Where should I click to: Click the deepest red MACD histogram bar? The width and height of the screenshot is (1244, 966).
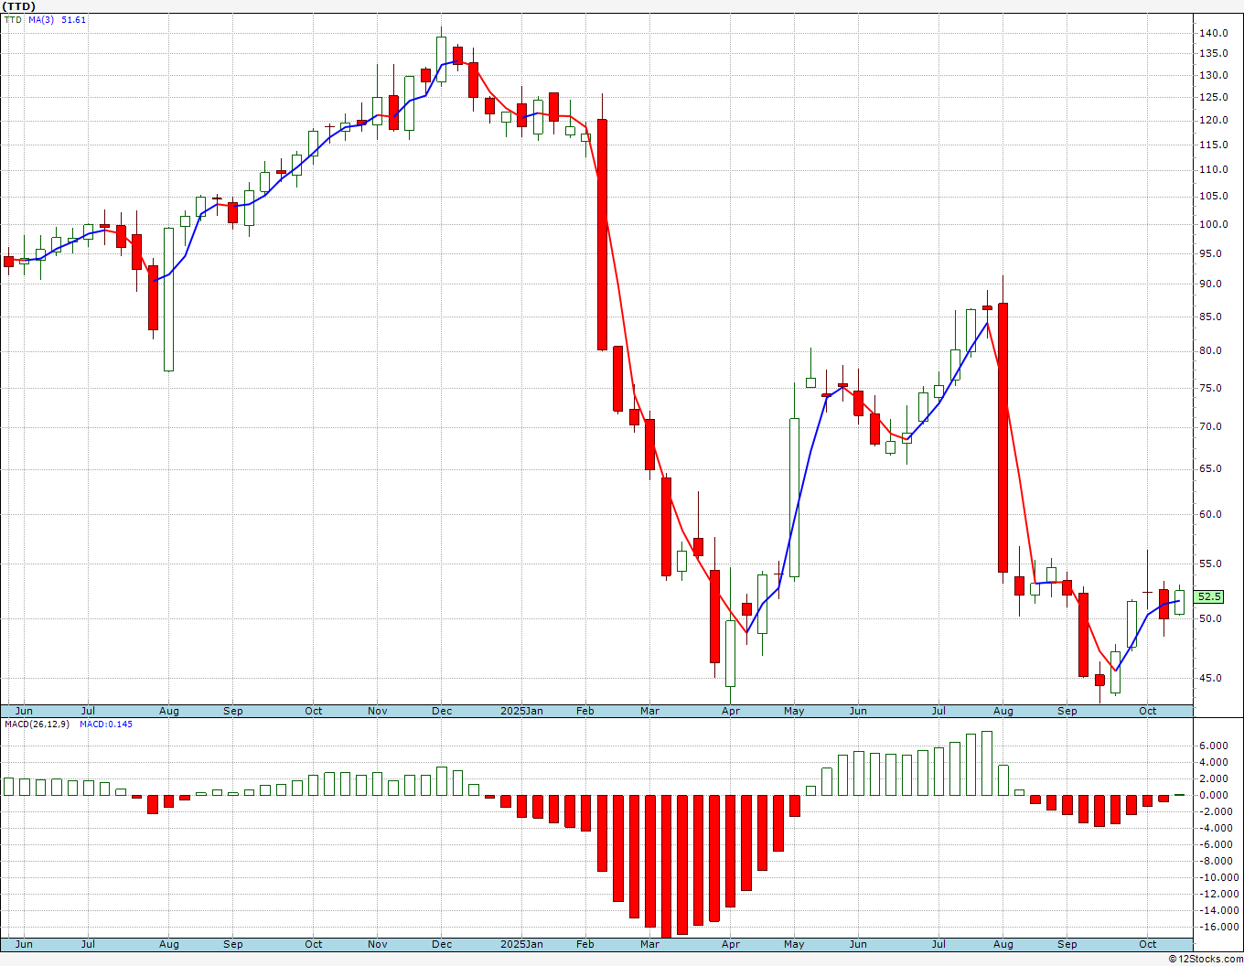coord(666,865)
